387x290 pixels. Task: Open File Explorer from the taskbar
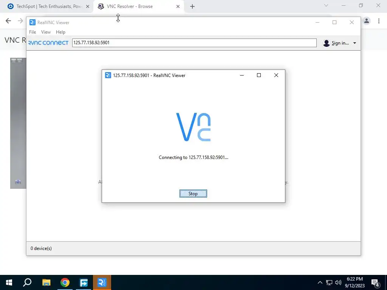[46, 282]
